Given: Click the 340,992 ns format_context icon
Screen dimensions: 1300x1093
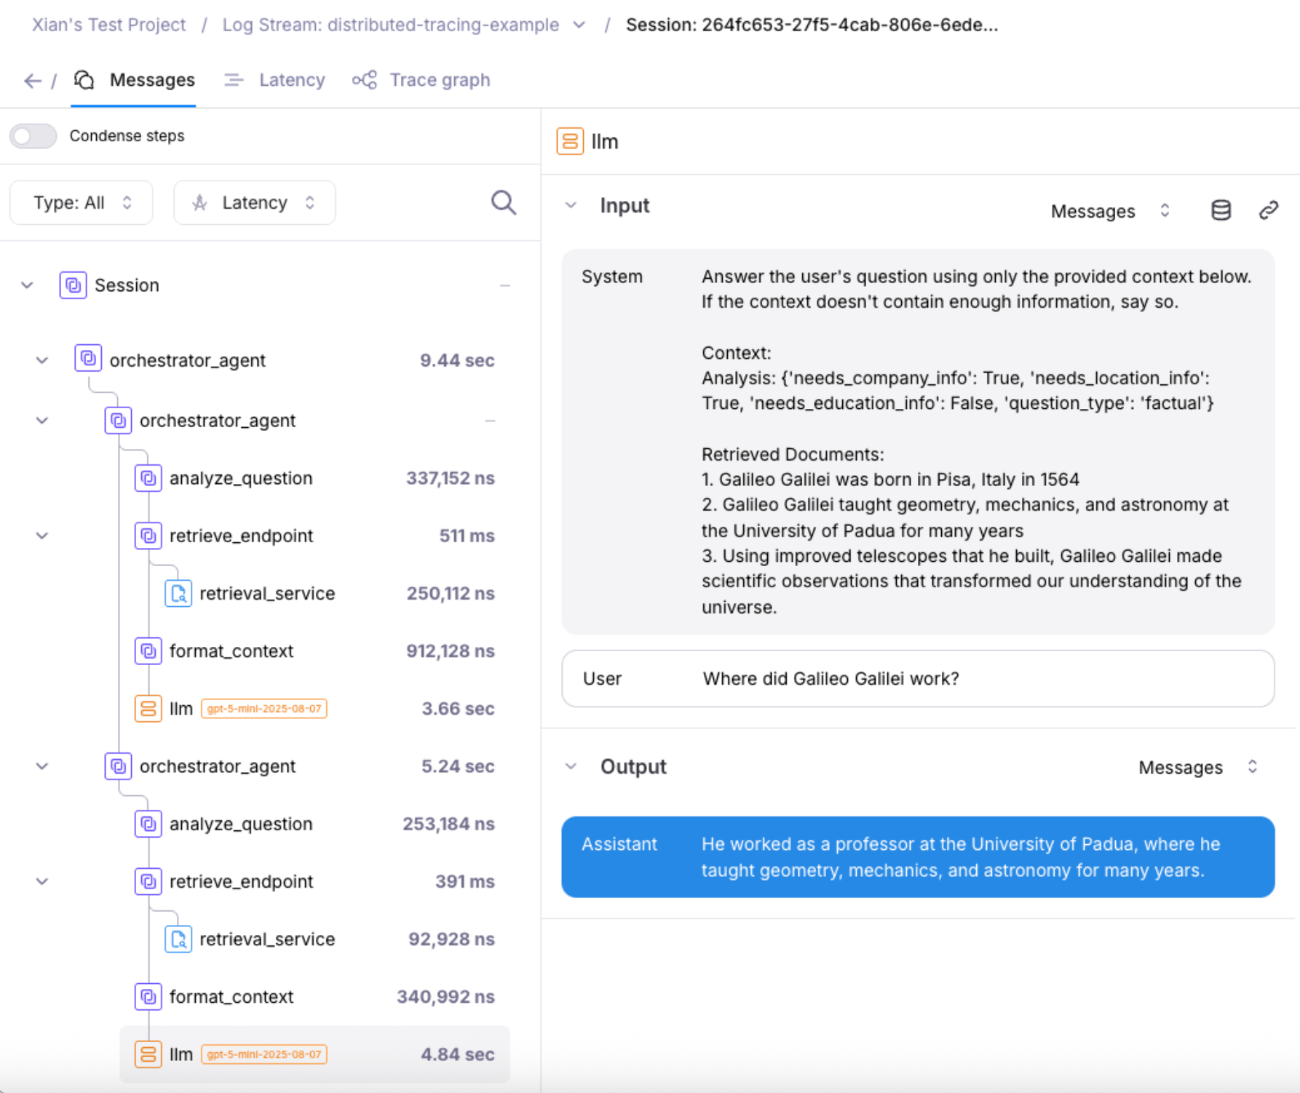Looking at the screenshot, I should pos(148,996).
